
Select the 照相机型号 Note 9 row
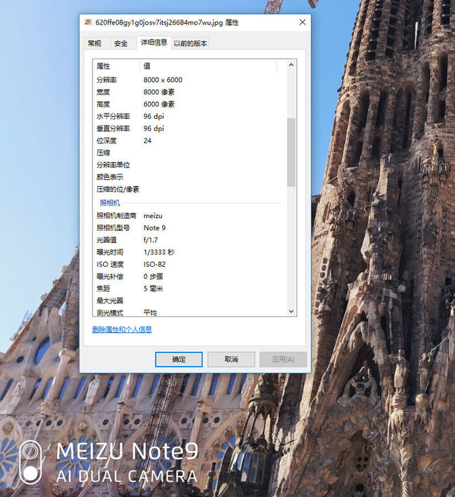click(113, 228)
